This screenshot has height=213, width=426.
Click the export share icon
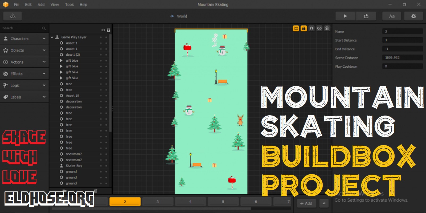click(x=366, y=16)
